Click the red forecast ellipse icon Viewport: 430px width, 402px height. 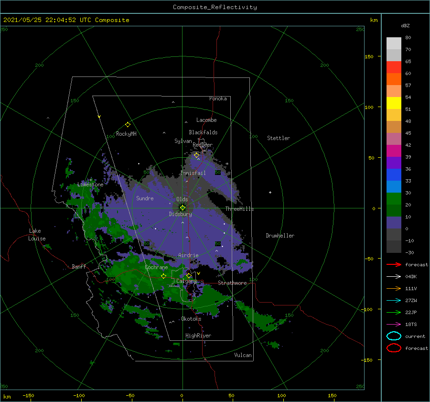(x=394, y=348)
